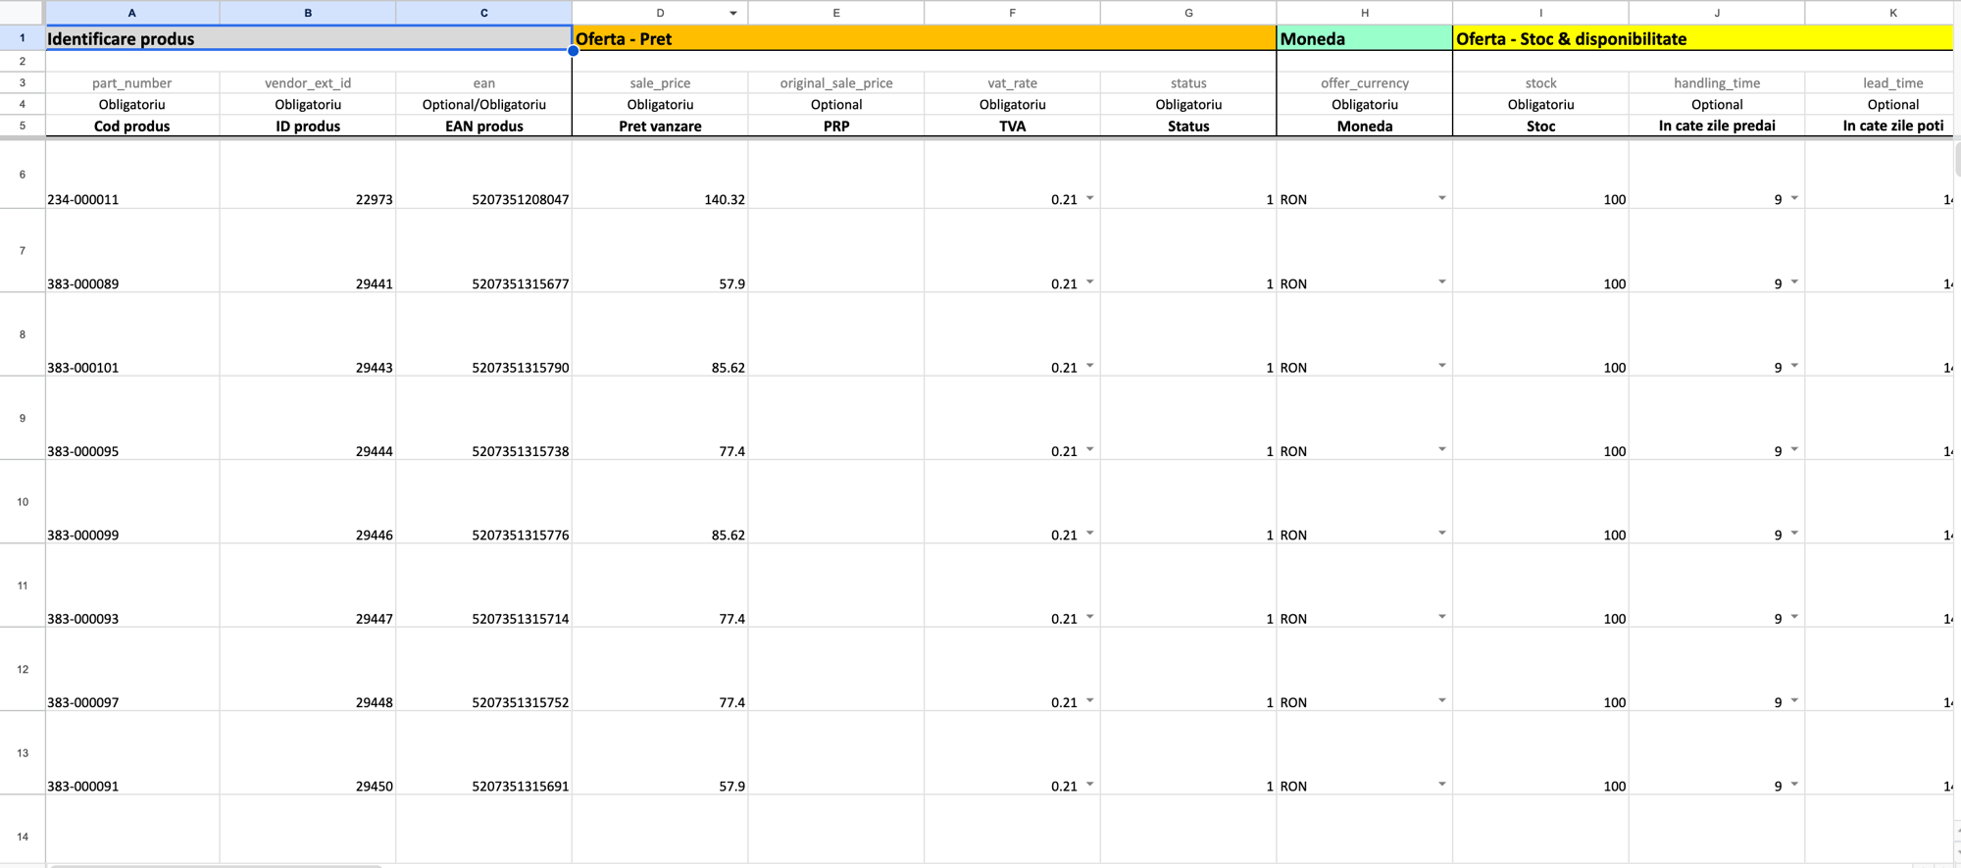Select the column H header
This screenshot has width=1961, height=868.
[x=1364, y=13]
